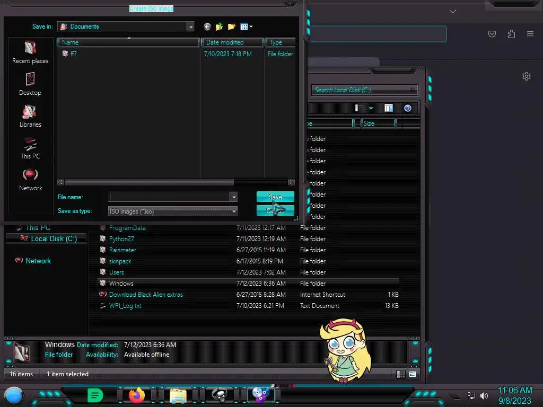Click the Windows folder thumbnail in details pane
The image size is (543, 407).
(22, 352)
